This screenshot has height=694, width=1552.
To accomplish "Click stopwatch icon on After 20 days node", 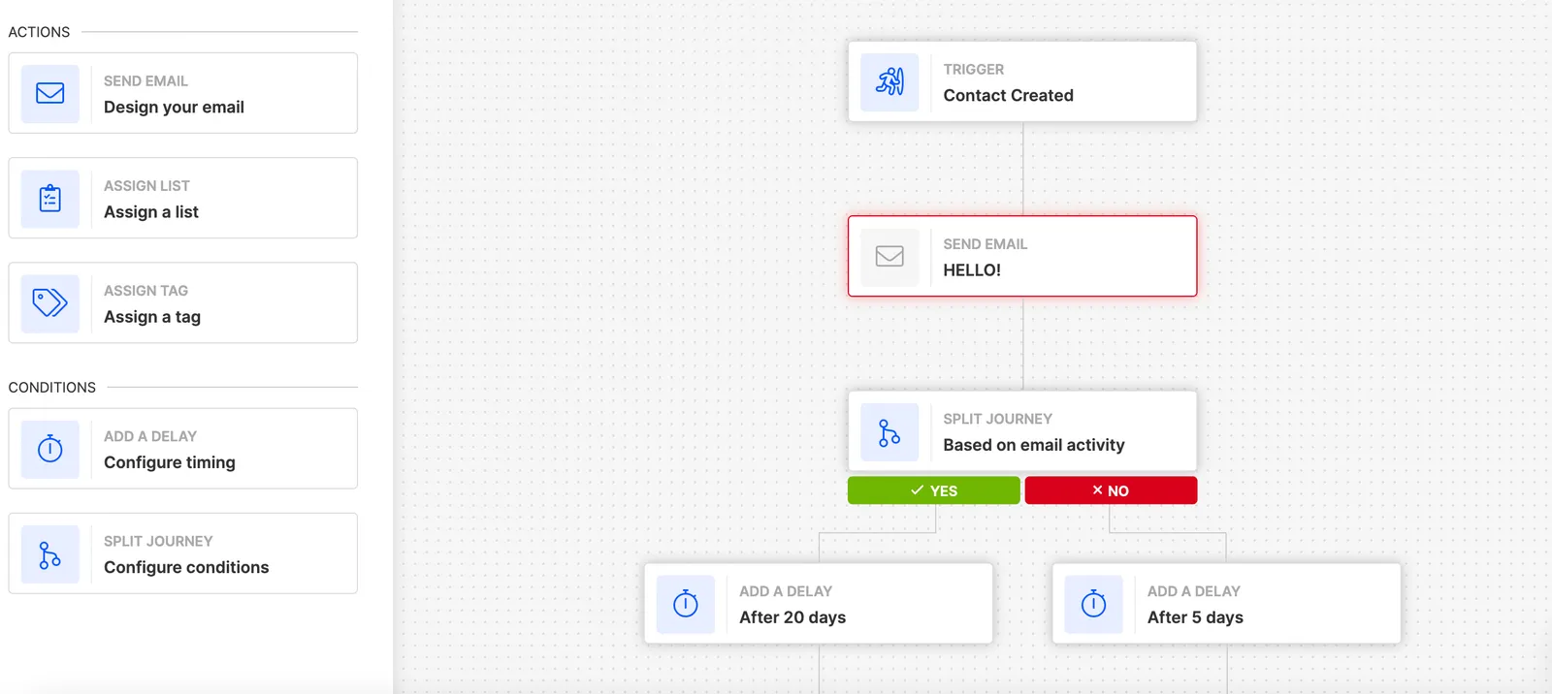I will [686, 604].
